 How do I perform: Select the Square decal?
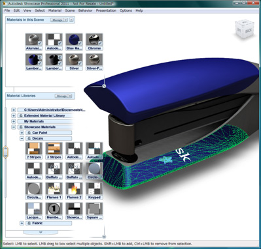(x=94, y=209)
